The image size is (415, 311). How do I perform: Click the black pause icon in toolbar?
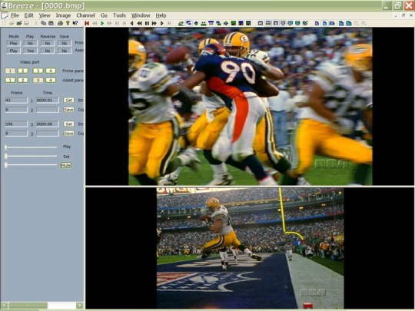click(147, 23)
